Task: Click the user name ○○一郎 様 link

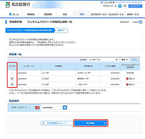Action: 109,2
